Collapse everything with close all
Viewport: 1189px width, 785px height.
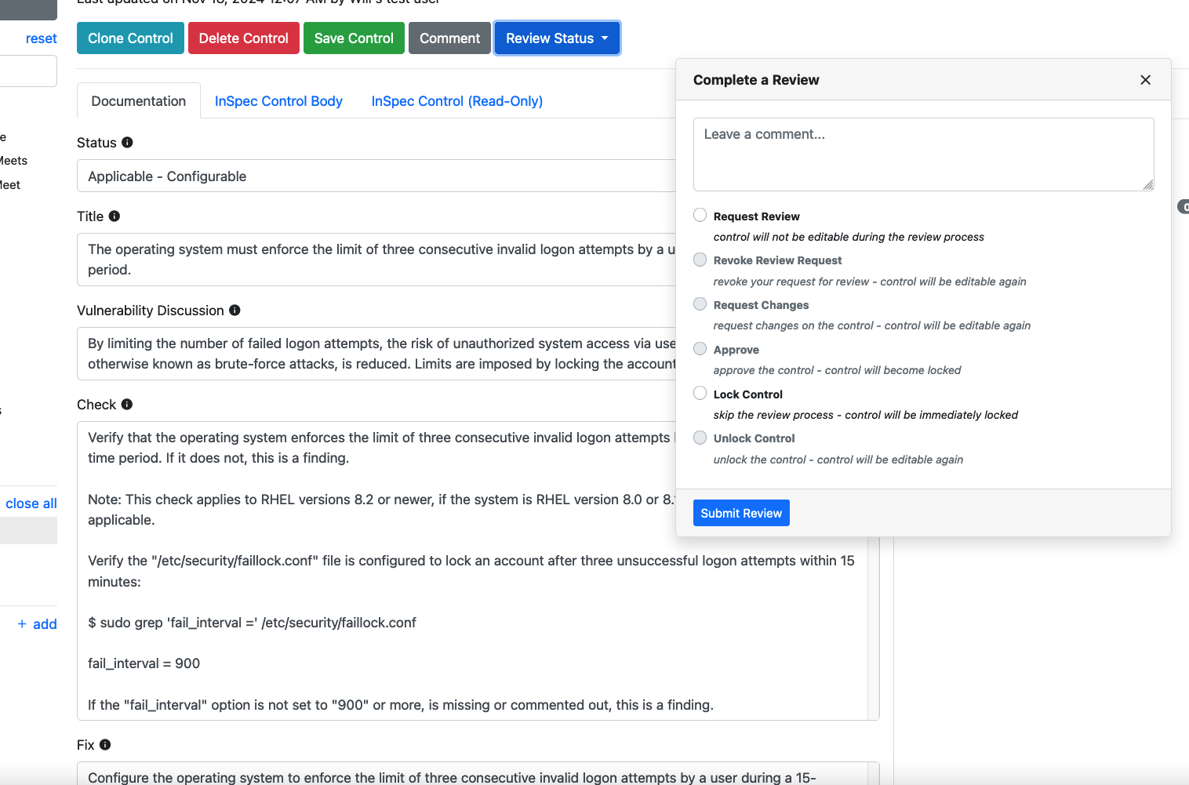[31, 503]
